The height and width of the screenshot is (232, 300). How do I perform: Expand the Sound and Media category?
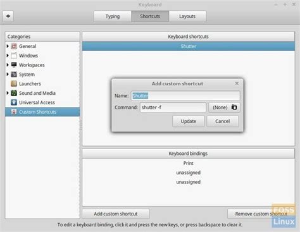click(x=8, y=93)
